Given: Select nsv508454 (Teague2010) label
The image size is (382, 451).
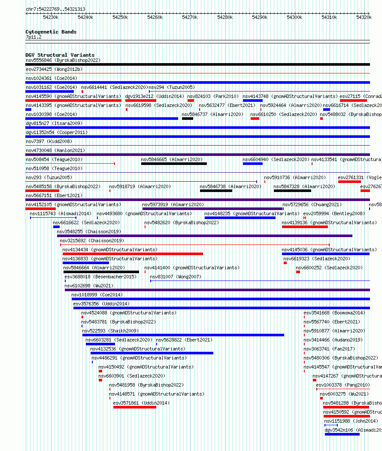Looking at the screenshot, I should tap(54, 159).
